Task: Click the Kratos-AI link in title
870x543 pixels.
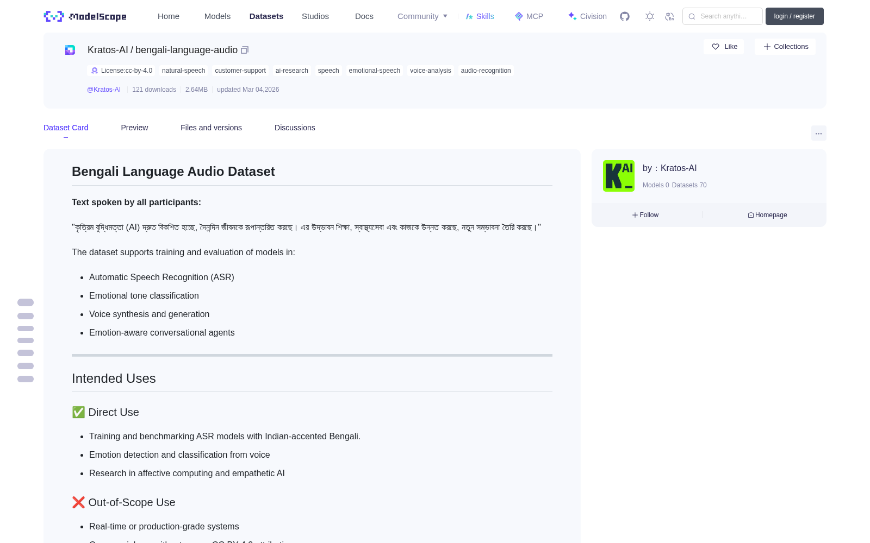Action: (x=108, y=50)
